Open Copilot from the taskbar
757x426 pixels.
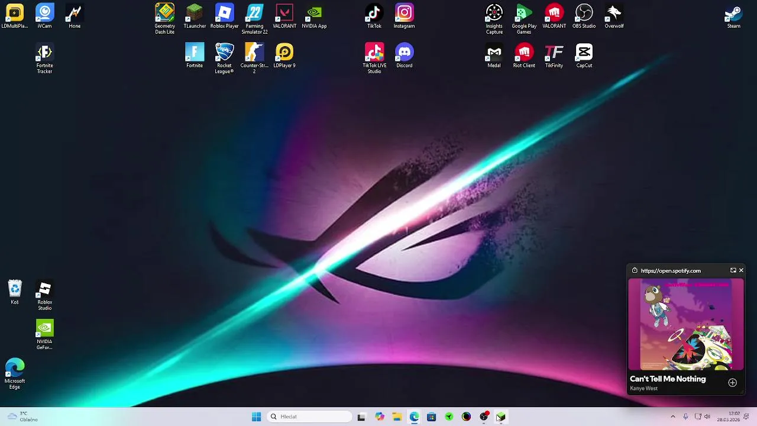click(x=380, y=417)
